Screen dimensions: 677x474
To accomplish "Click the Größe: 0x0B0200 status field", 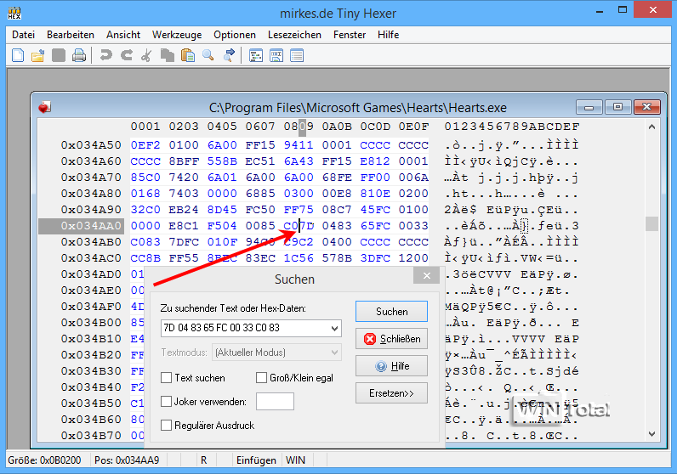I will (x=44, y=460).
